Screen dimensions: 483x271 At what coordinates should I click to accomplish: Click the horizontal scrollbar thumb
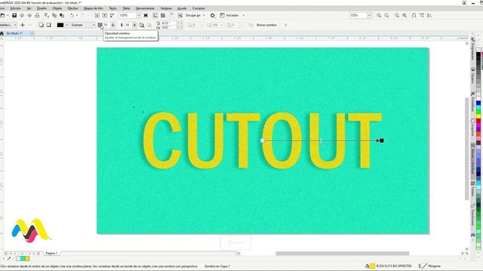click(342, 254)
